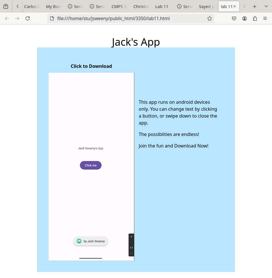Select the Serv tab just before Sayed
Screen dimensions: 272x278
pos(185,7)
